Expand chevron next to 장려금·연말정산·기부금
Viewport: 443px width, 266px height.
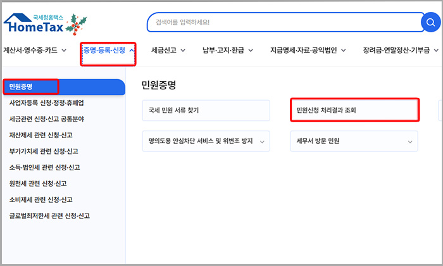pyautogui.click(x=436, y=51)
